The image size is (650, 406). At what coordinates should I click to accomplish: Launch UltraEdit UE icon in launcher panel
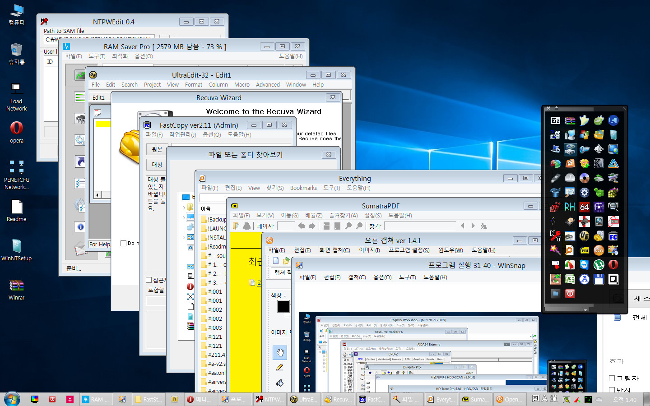coord(585,236)
